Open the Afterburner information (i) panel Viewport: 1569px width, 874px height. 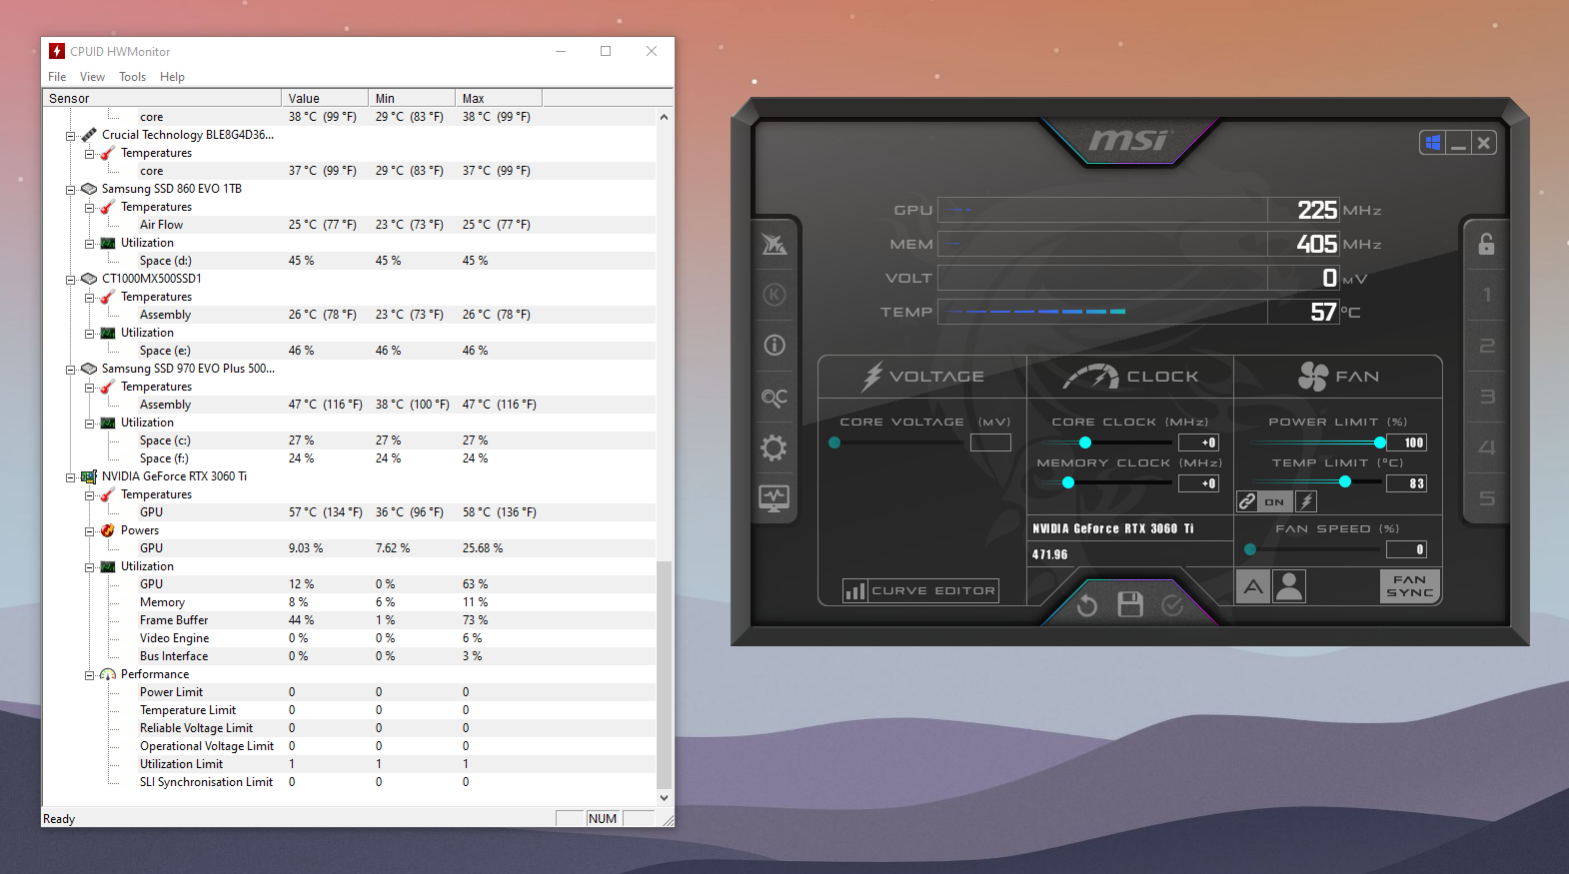[775, 346]
